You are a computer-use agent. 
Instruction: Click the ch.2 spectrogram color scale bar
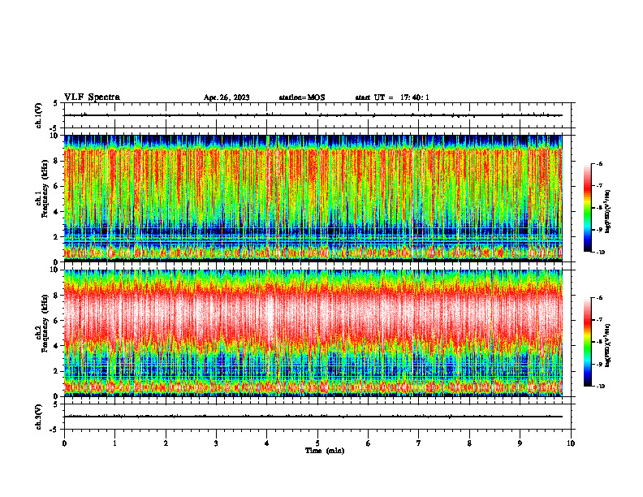click(587, 342)
